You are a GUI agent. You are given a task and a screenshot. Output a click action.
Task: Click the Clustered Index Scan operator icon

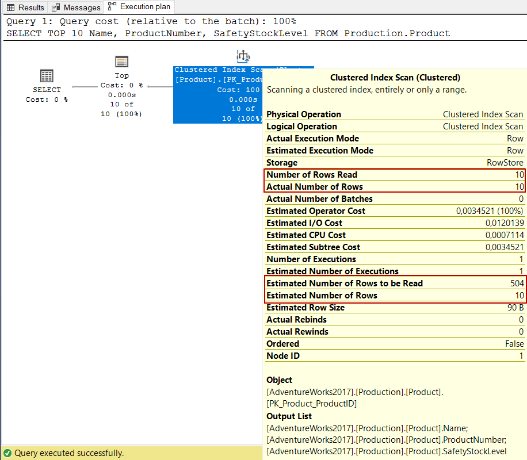pos(243,56)
